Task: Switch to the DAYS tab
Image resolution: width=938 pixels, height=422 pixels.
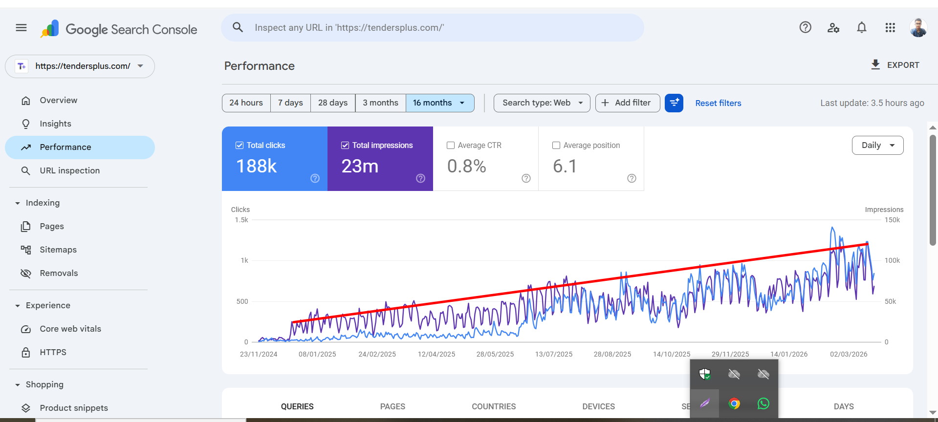Action: tap(844, 406)
